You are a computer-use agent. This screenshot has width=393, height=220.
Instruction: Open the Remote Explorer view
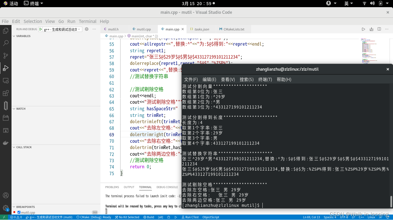point(5,81)
